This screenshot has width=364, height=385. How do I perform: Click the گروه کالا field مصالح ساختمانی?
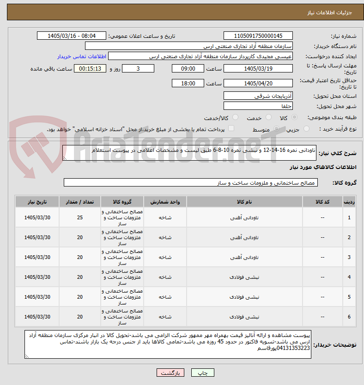tap(191, 182)
